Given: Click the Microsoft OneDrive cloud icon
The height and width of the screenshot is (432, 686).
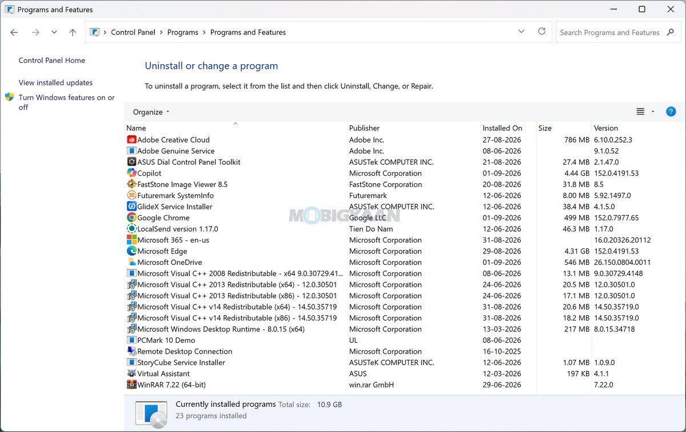Looking at the screenshot, I should pos(131,263).
